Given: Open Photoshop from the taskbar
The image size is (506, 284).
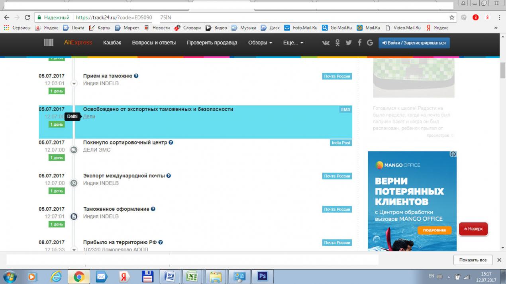Looking at the screenshot, I should (x=263, y=276).
